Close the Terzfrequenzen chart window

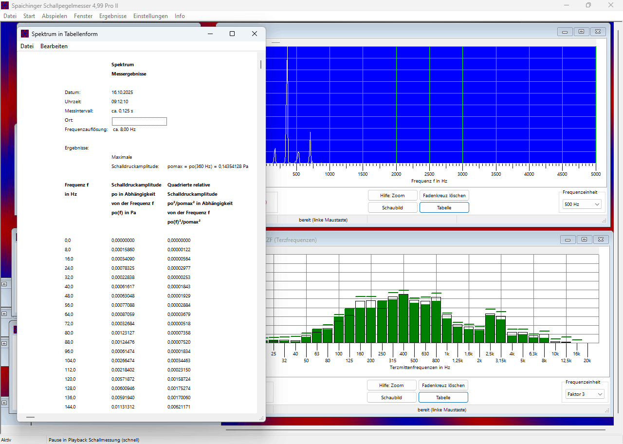click(x=601, y=240)
